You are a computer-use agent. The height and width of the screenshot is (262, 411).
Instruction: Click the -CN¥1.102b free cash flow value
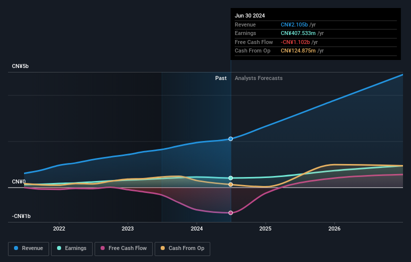[x=295, y=42]
